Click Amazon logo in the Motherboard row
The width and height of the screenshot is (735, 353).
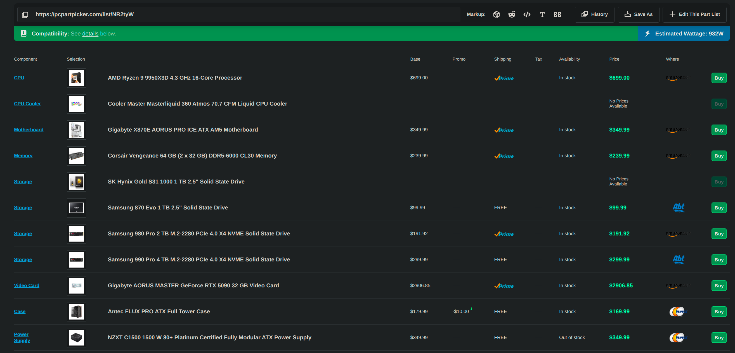678,130
